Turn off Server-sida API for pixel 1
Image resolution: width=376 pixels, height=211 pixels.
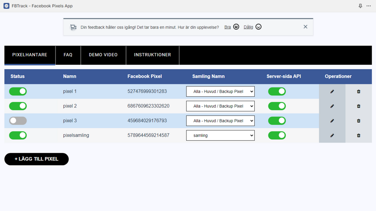[277, 91]
